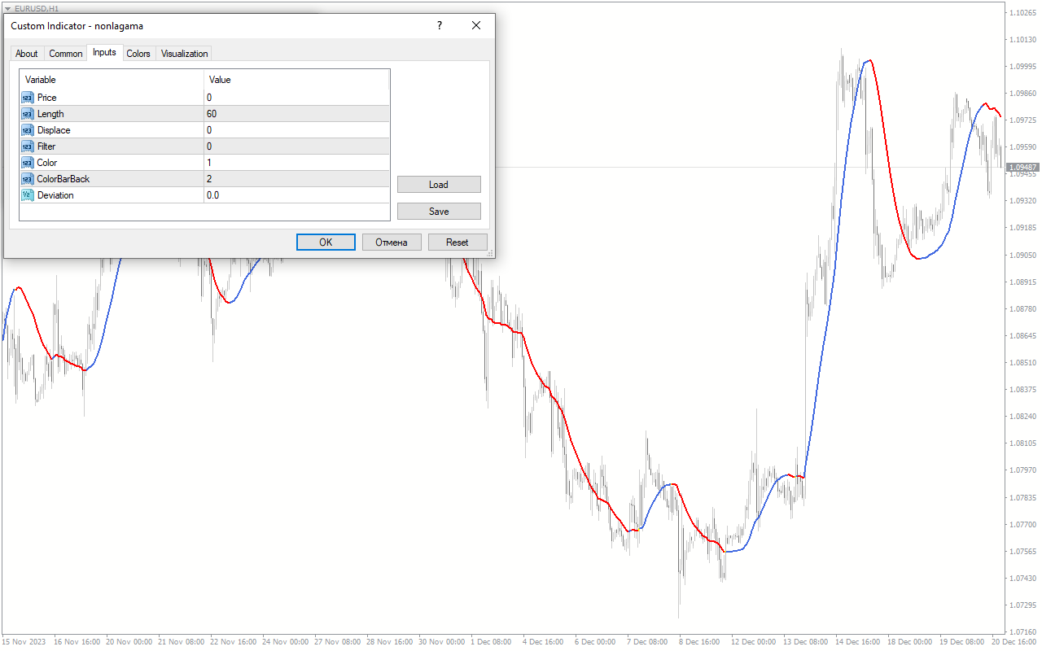Click the 1 Dec 08:00 time label
The image size is (1042, 651).
point(490,642)
